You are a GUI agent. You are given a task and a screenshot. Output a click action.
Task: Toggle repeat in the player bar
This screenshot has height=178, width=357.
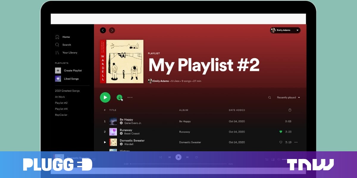196,157
